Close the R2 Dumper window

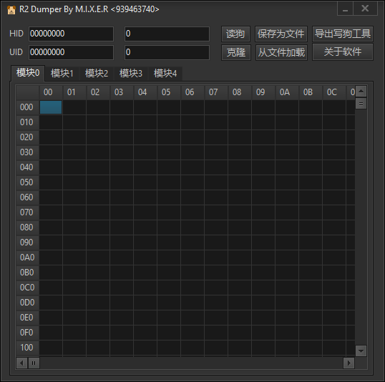point(365,9)
